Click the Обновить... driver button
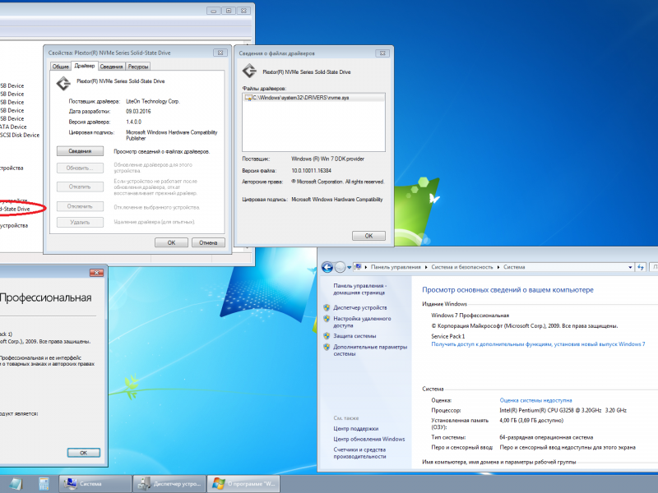This screenshot has width=658, height=493. [x=80, y=168]
